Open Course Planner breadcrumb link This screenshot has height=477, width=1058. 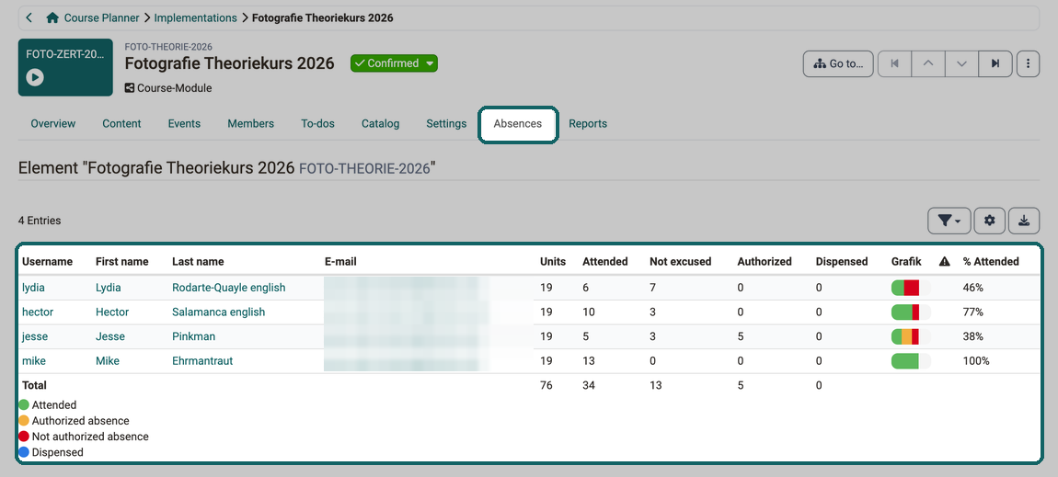pyautogui.click(x=101, y=18)
